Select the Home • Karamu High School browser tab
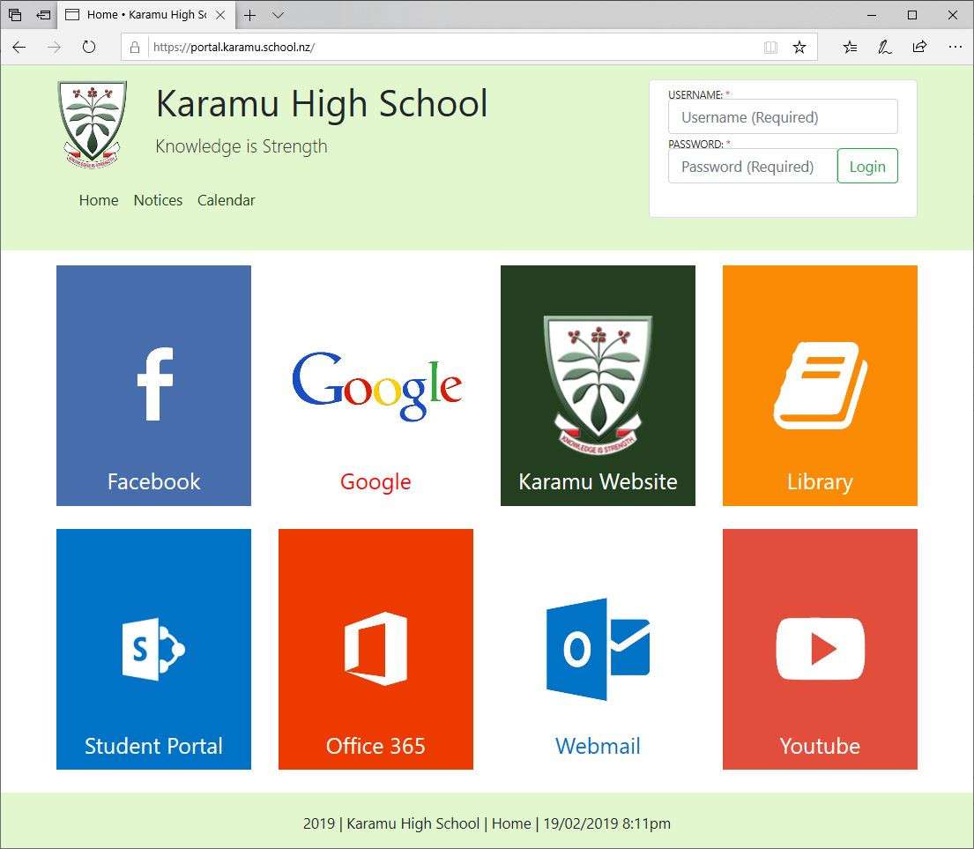This screenshot has width=974, height=849. pos(146,15)
